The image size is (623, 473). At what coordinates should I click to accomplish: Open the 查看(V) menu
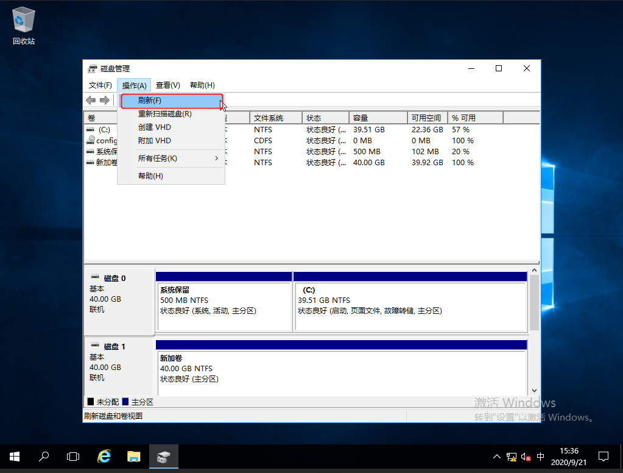(167, 85)
